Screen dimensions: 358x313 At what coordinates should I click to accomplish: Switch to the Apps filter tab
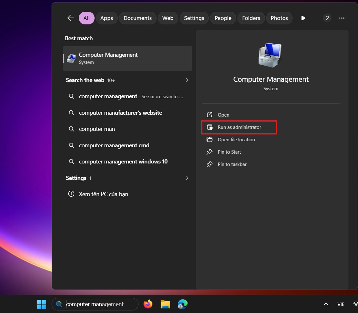107,18
